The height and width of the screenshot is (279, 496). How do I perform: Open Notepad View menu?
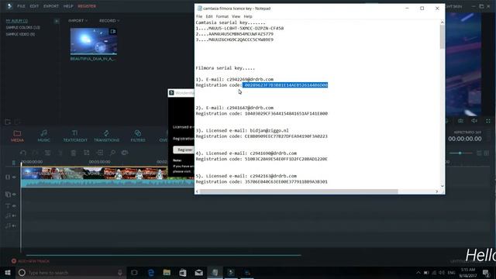[x=236, y=16]
